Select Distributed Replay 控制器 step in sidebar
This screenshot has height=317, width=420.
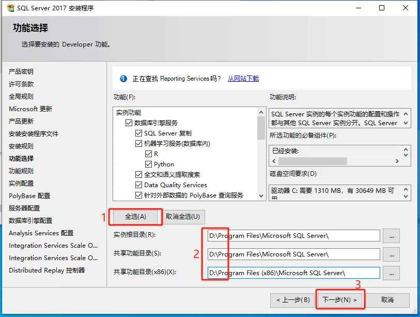coord(47,270)
